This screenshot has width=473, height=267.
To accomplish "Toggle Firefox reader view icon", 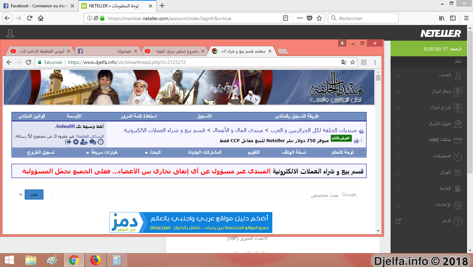I will click(x=286, y=18).
